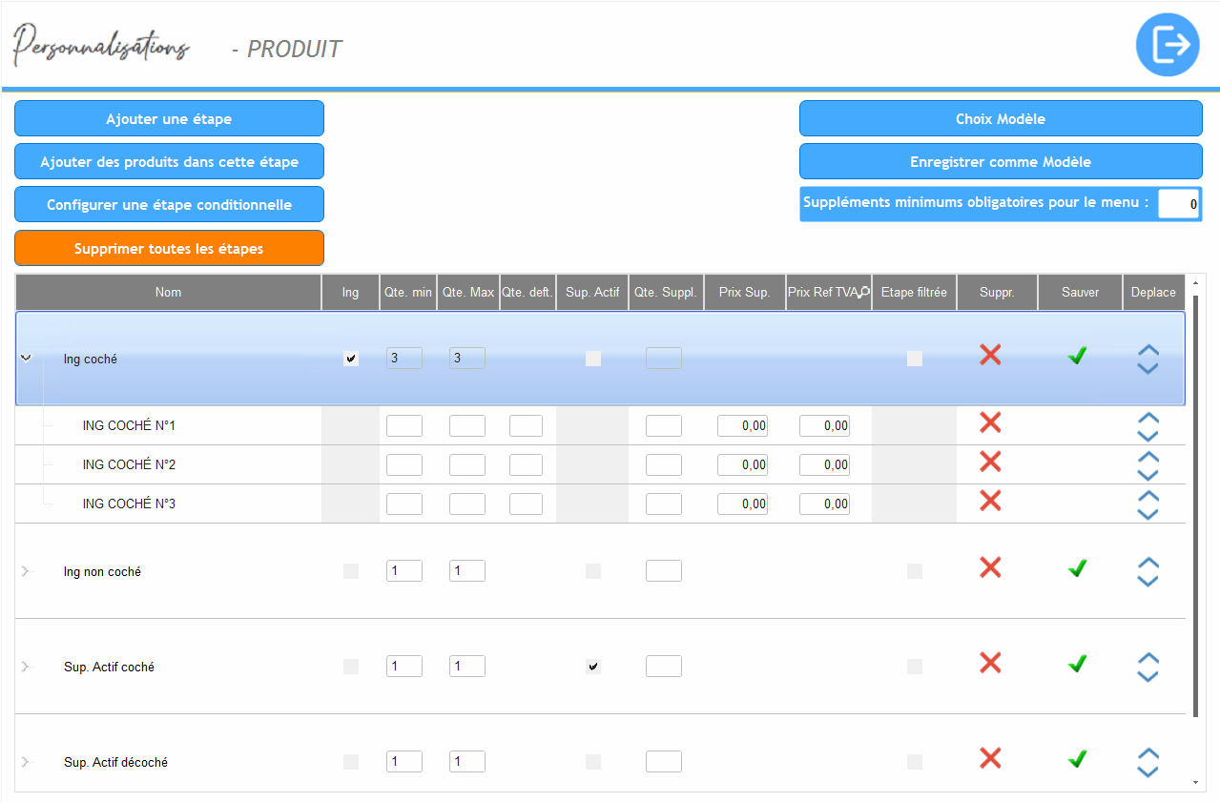Click the Etape filtrée column header
The image size is (1220, 802).
point(913,293)
